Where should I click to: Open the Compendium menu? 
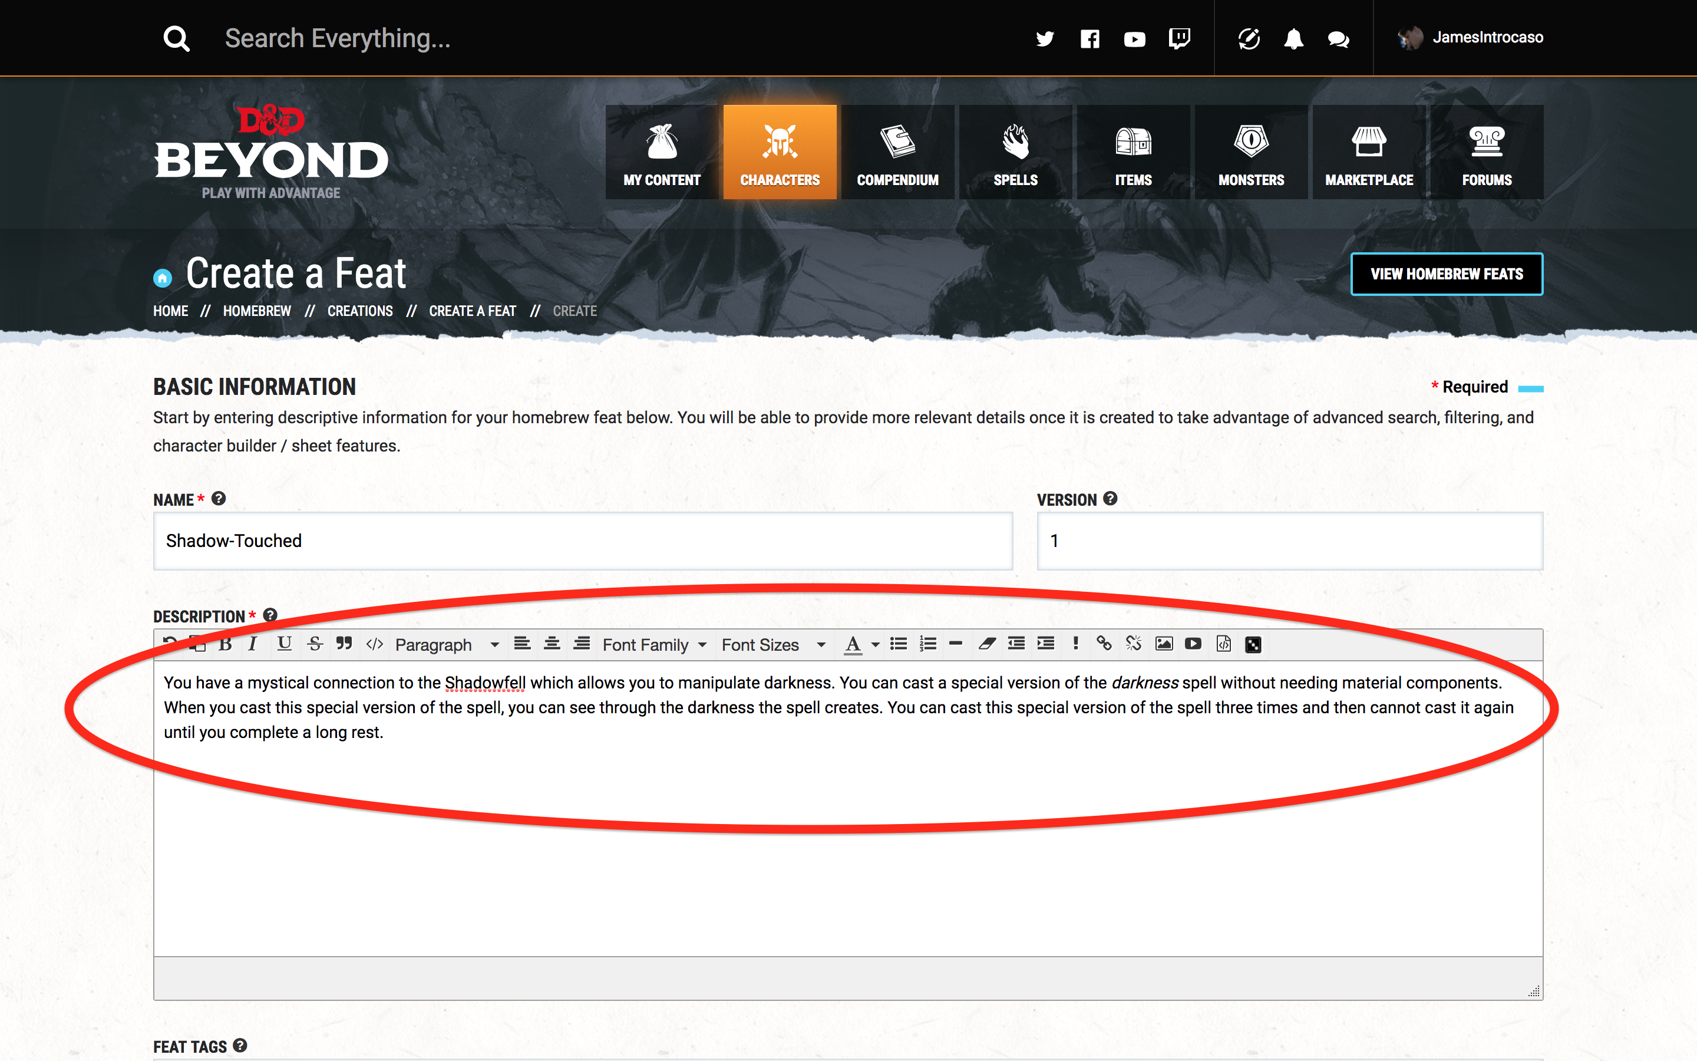pyautogui.click(x=897, y=152)
